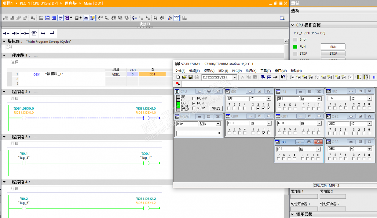Click the Paste icon in PLCSIM

255,77
